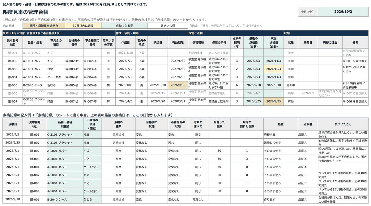Select the status cell 更新中
The image size is (371, 206).
[x=291, y=85]
